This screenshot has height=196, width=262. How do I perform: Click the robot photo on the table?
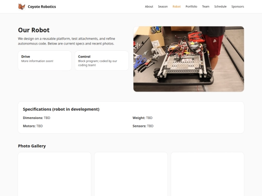(189, 59)
